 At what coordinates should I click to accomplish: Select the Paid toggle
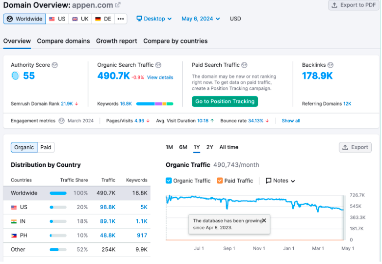pos(46,148)
